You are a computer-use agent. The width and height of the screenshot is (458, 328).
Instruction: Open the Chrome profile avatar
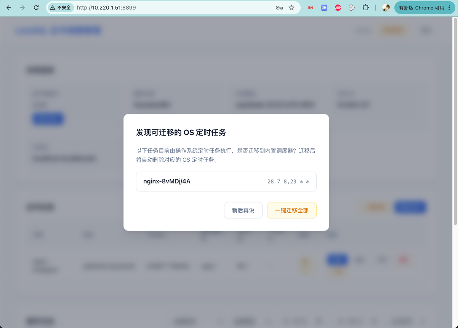pyautogui.click(x=386, y=8)
